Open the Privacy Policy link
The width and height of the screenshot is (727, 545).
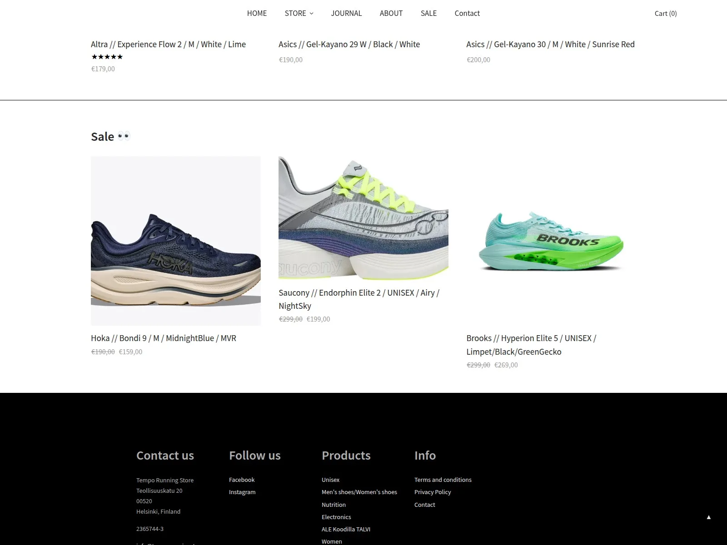[x=433, y=492]
